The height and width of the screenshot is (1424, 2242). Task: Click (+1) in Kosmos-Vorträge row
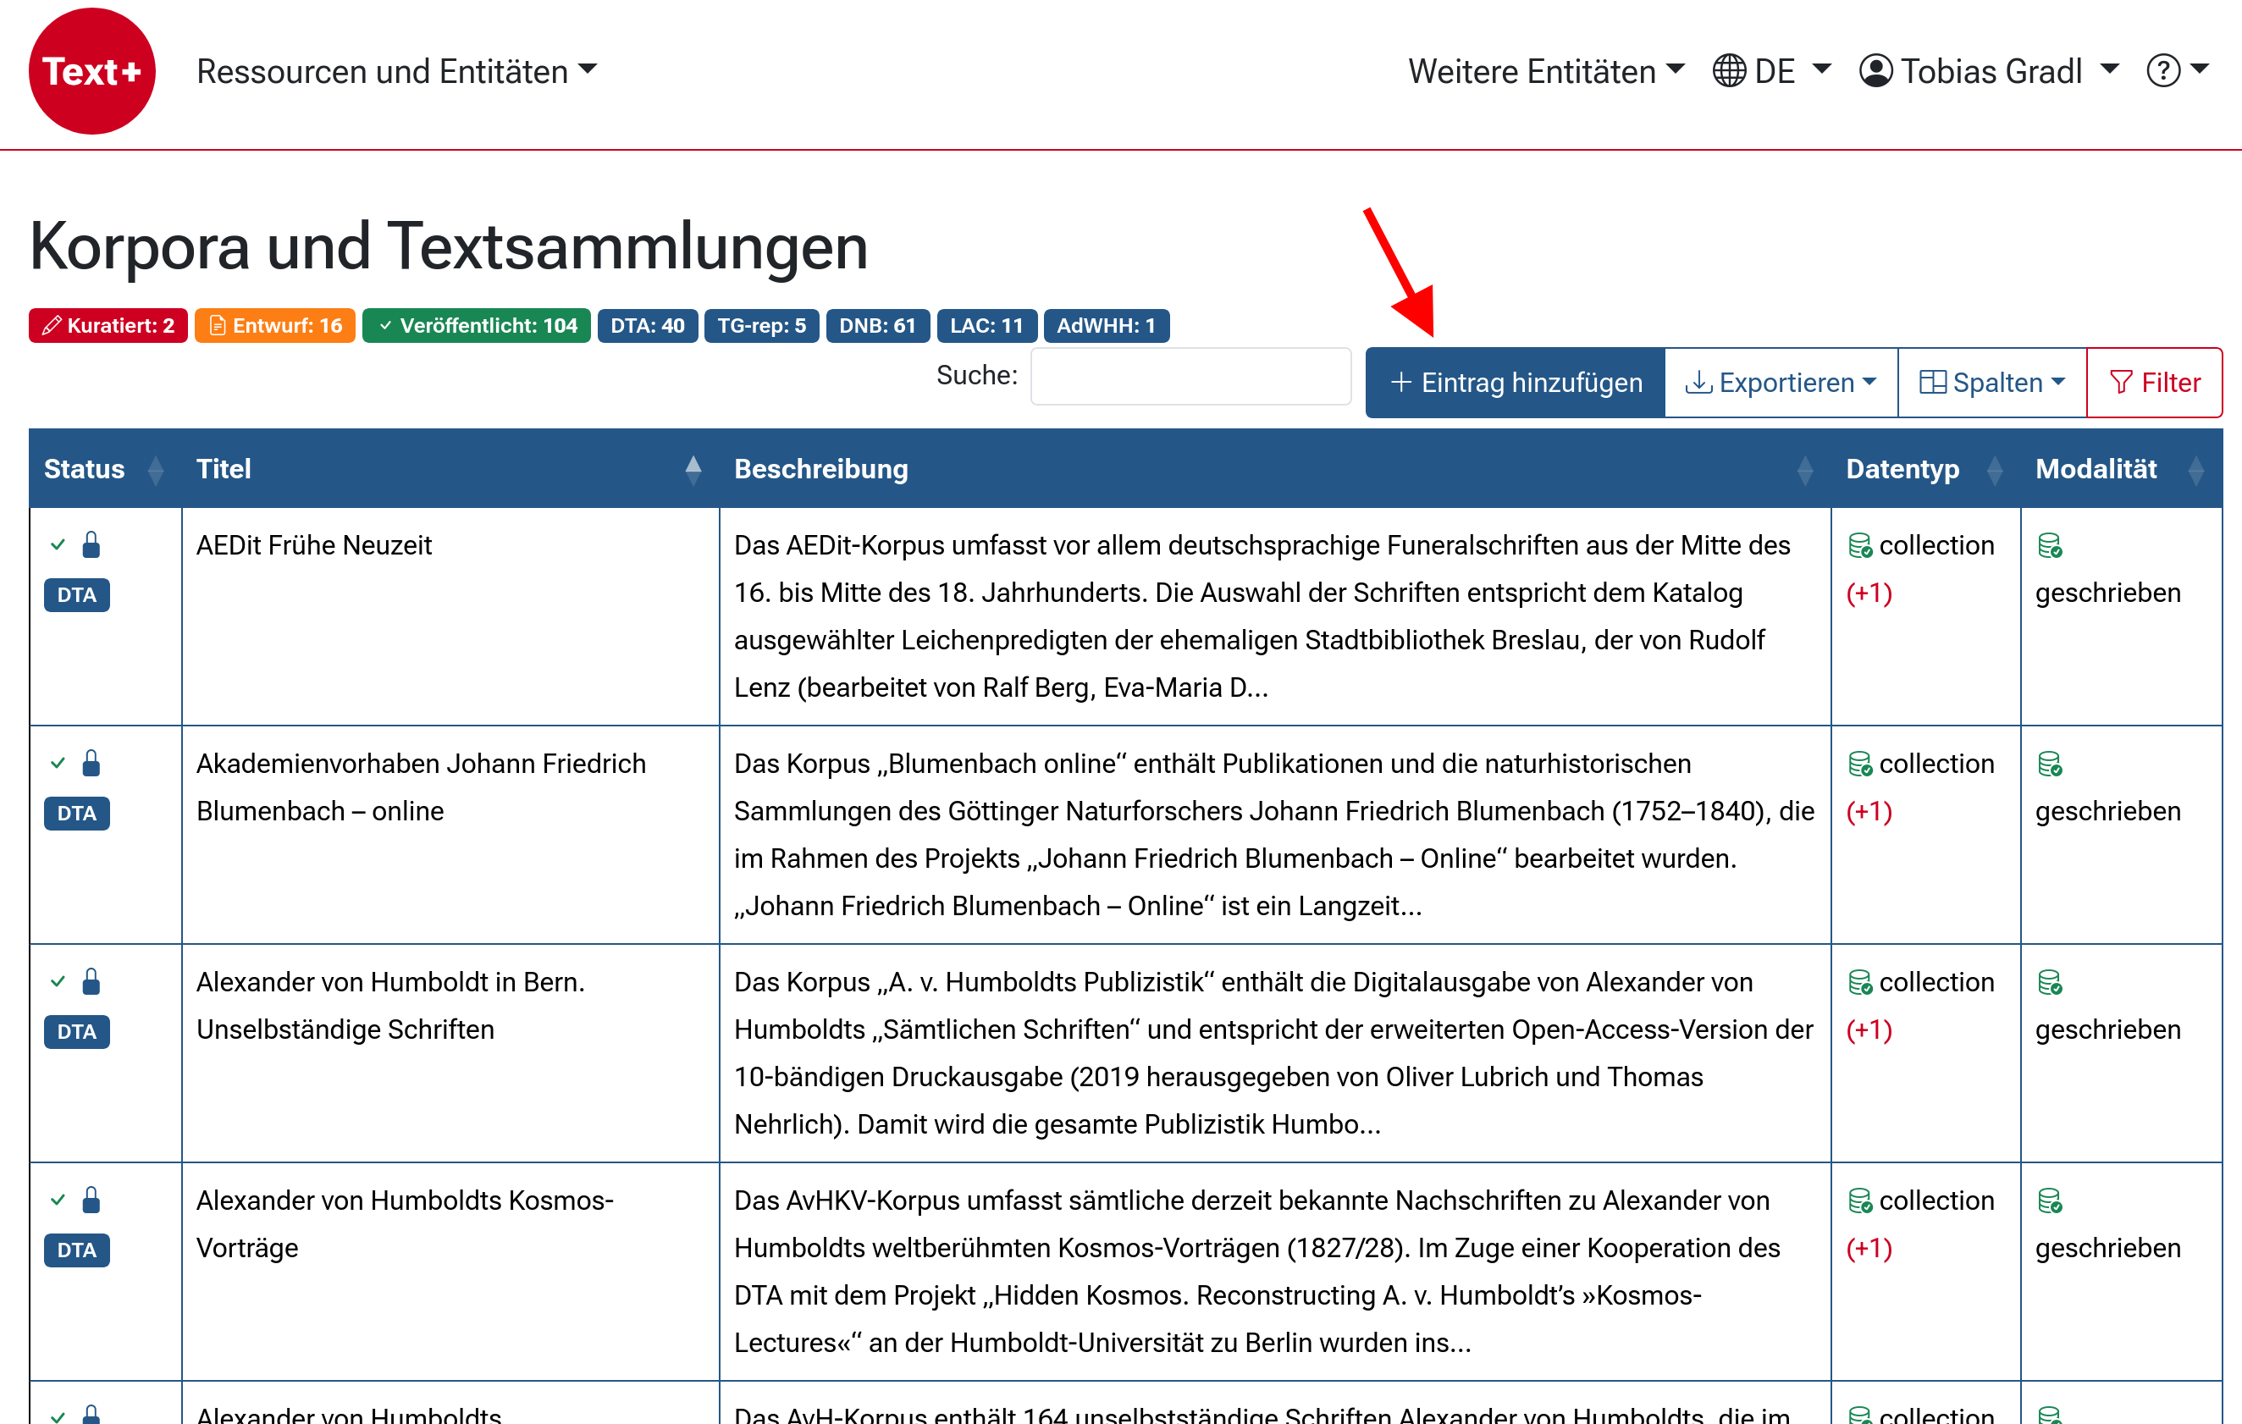(x=1869, y=1249)
